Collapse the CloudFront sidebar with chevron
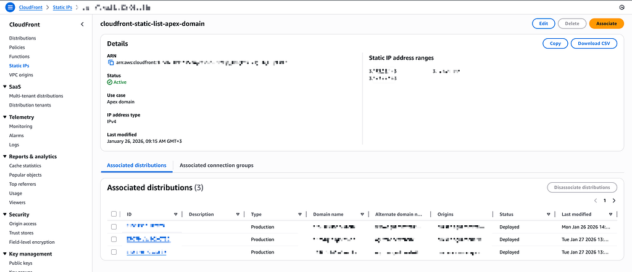This screenshot has height=272, width=632. coord(82,25)
